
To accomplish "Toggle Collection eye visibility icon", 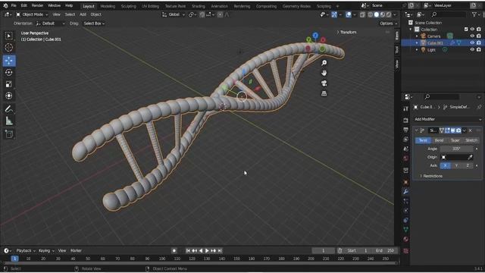I will pos(472,30).
